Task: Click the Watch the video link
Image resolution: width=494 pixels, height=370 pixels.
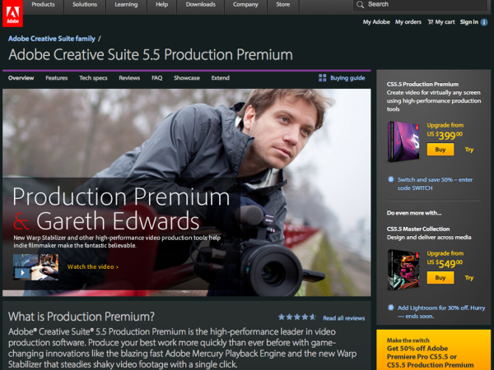Action: pyautogui.click(x=93, y=266)
